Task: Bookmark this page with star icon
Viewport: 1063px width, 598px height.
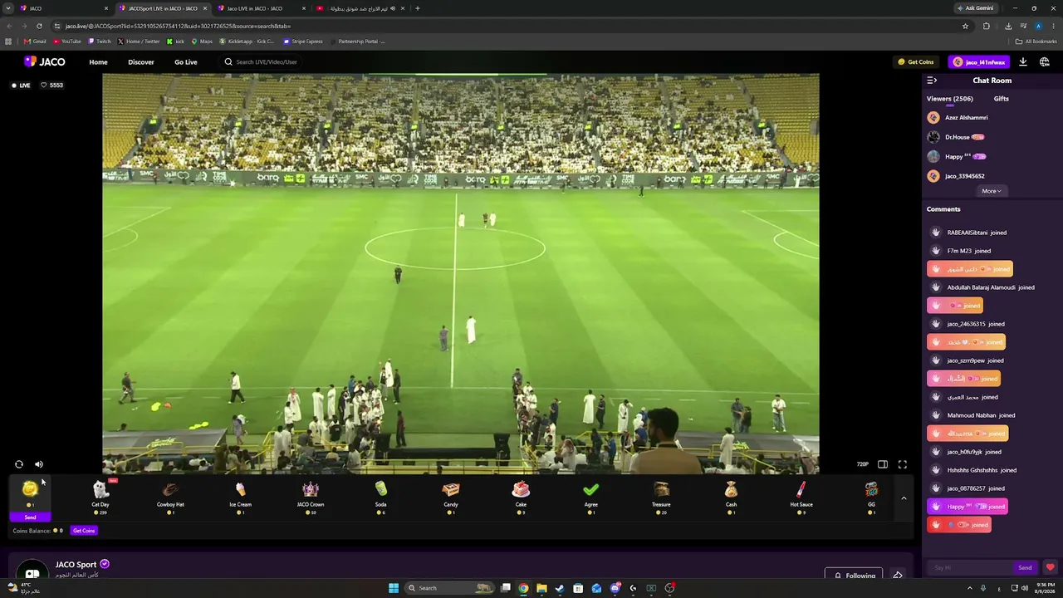Action: 965,26
